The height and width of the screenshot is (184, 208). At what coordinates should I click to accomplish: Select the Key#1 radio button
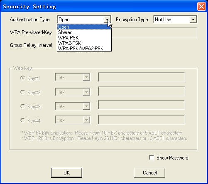(x=22, y=78)
